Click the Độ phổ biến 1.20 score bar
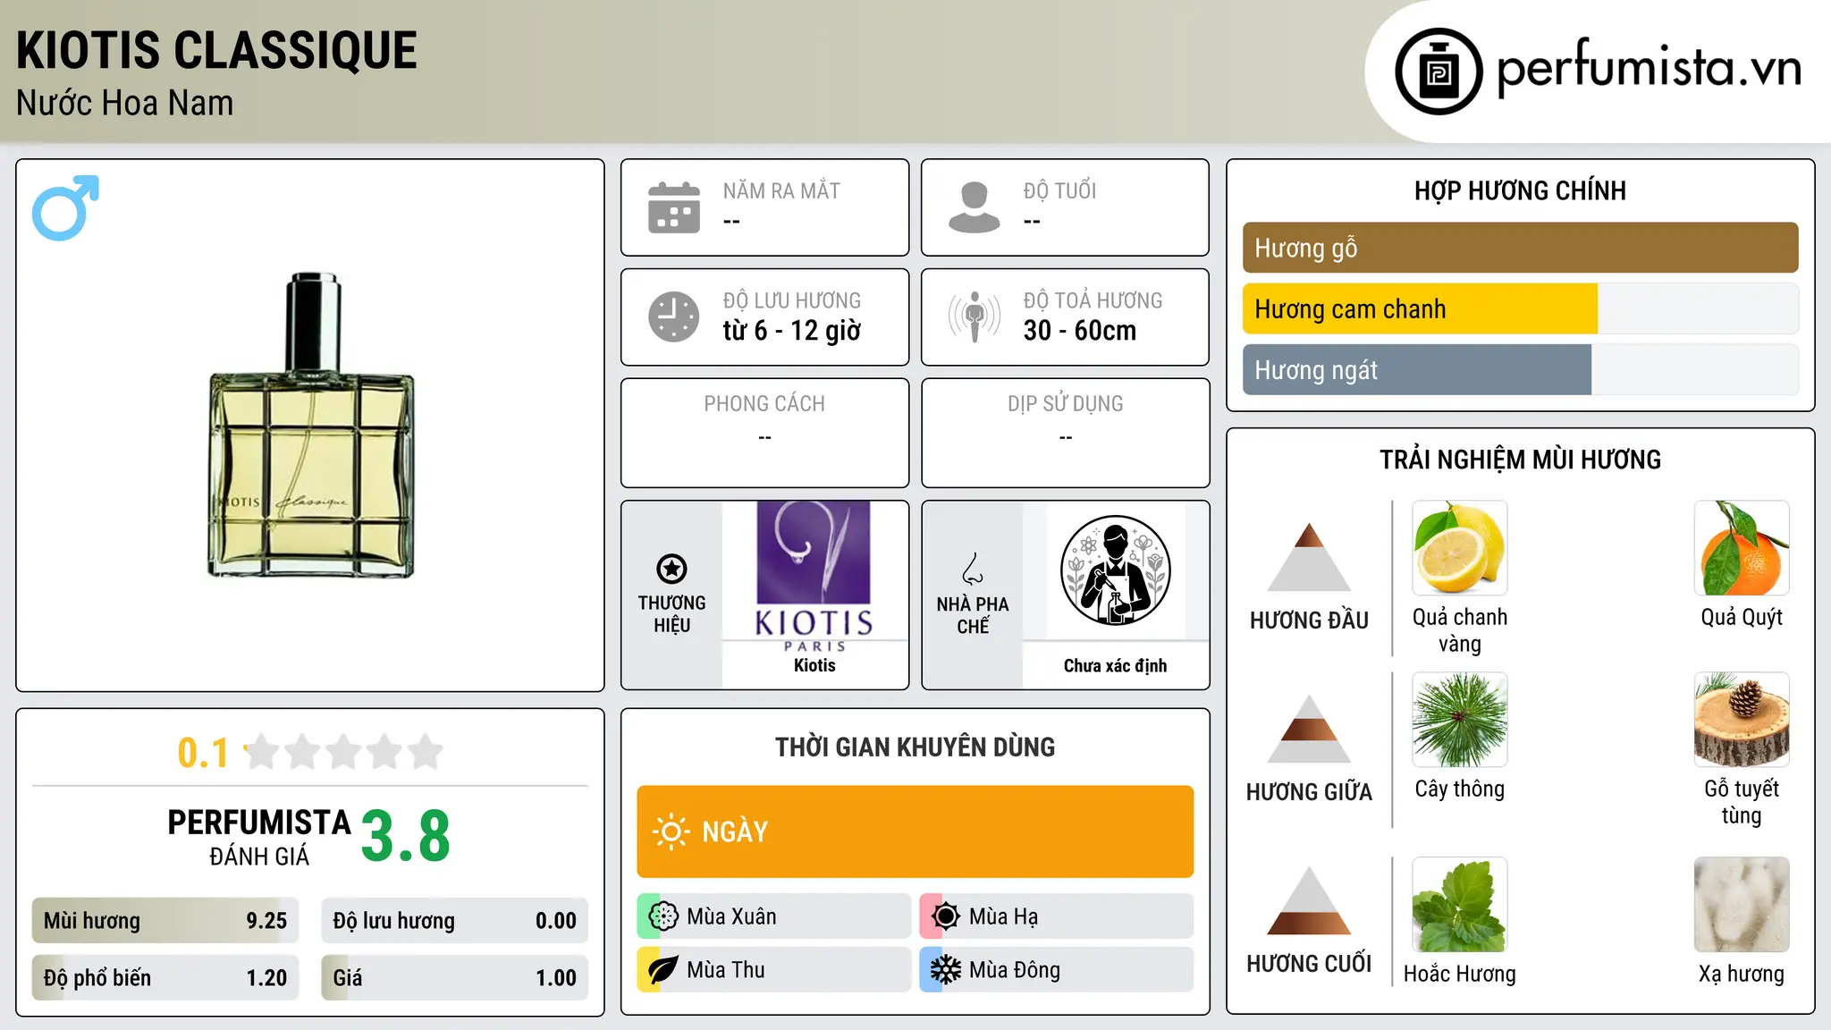 (165, 978)
